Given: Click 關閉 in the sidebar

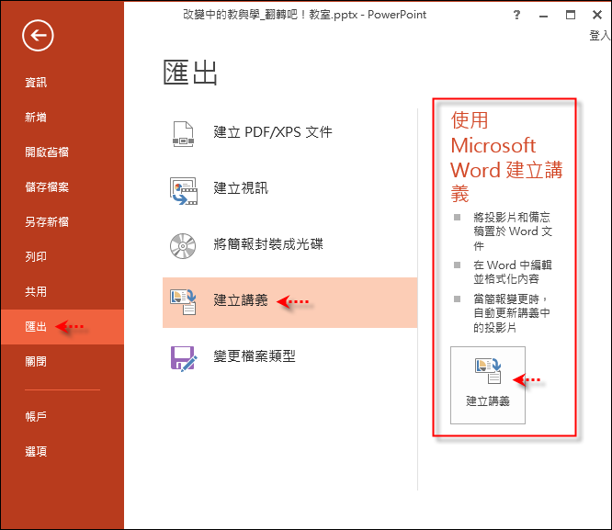Looking at the screenshot, I should (36, 361).
